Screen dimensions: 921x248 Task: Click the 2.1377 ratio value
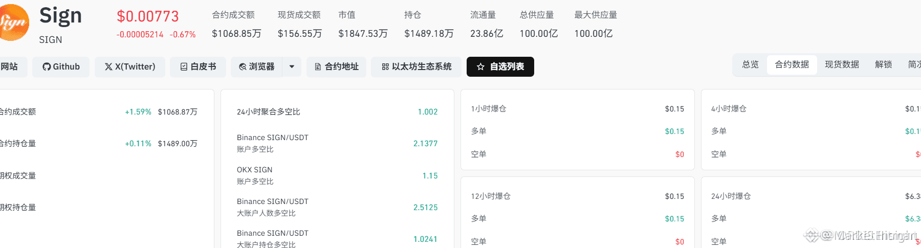tap(426, 144)
